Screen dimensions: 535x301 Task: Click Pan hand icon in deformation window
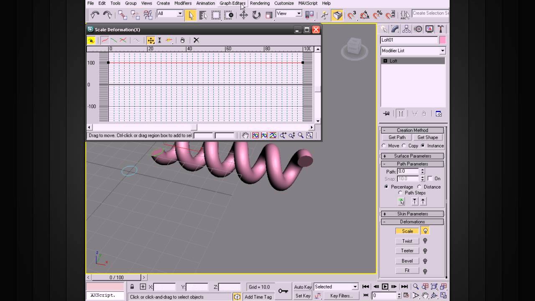[x=245, y=135]
